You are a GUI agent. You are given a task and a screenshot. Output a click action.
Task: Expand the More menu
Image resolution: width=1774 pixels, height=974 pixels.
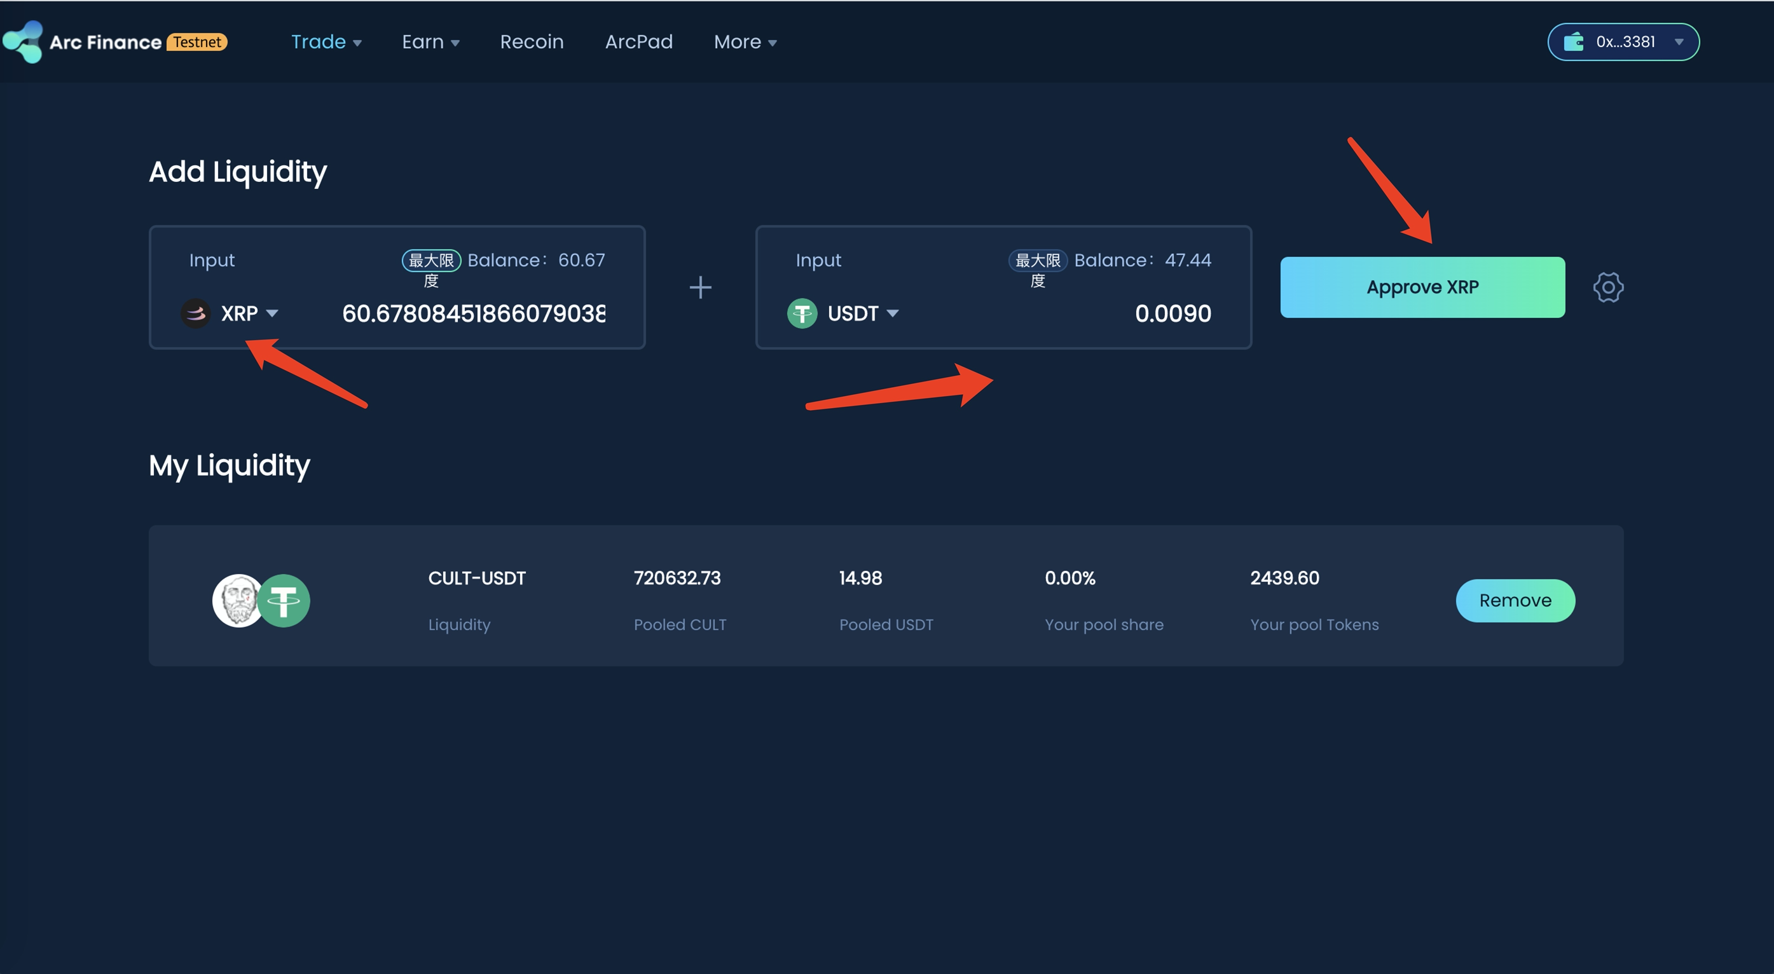tap(745, 42)
